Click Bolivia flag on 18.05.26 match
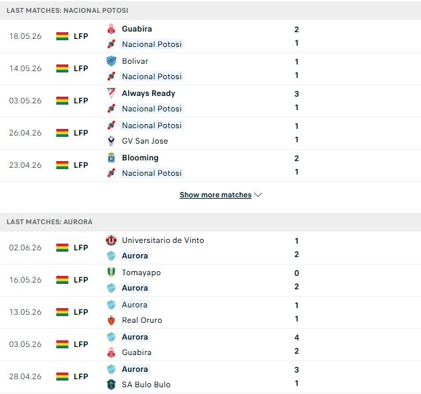421x394 pixels. pyautogui.click(x=62, y=36)
